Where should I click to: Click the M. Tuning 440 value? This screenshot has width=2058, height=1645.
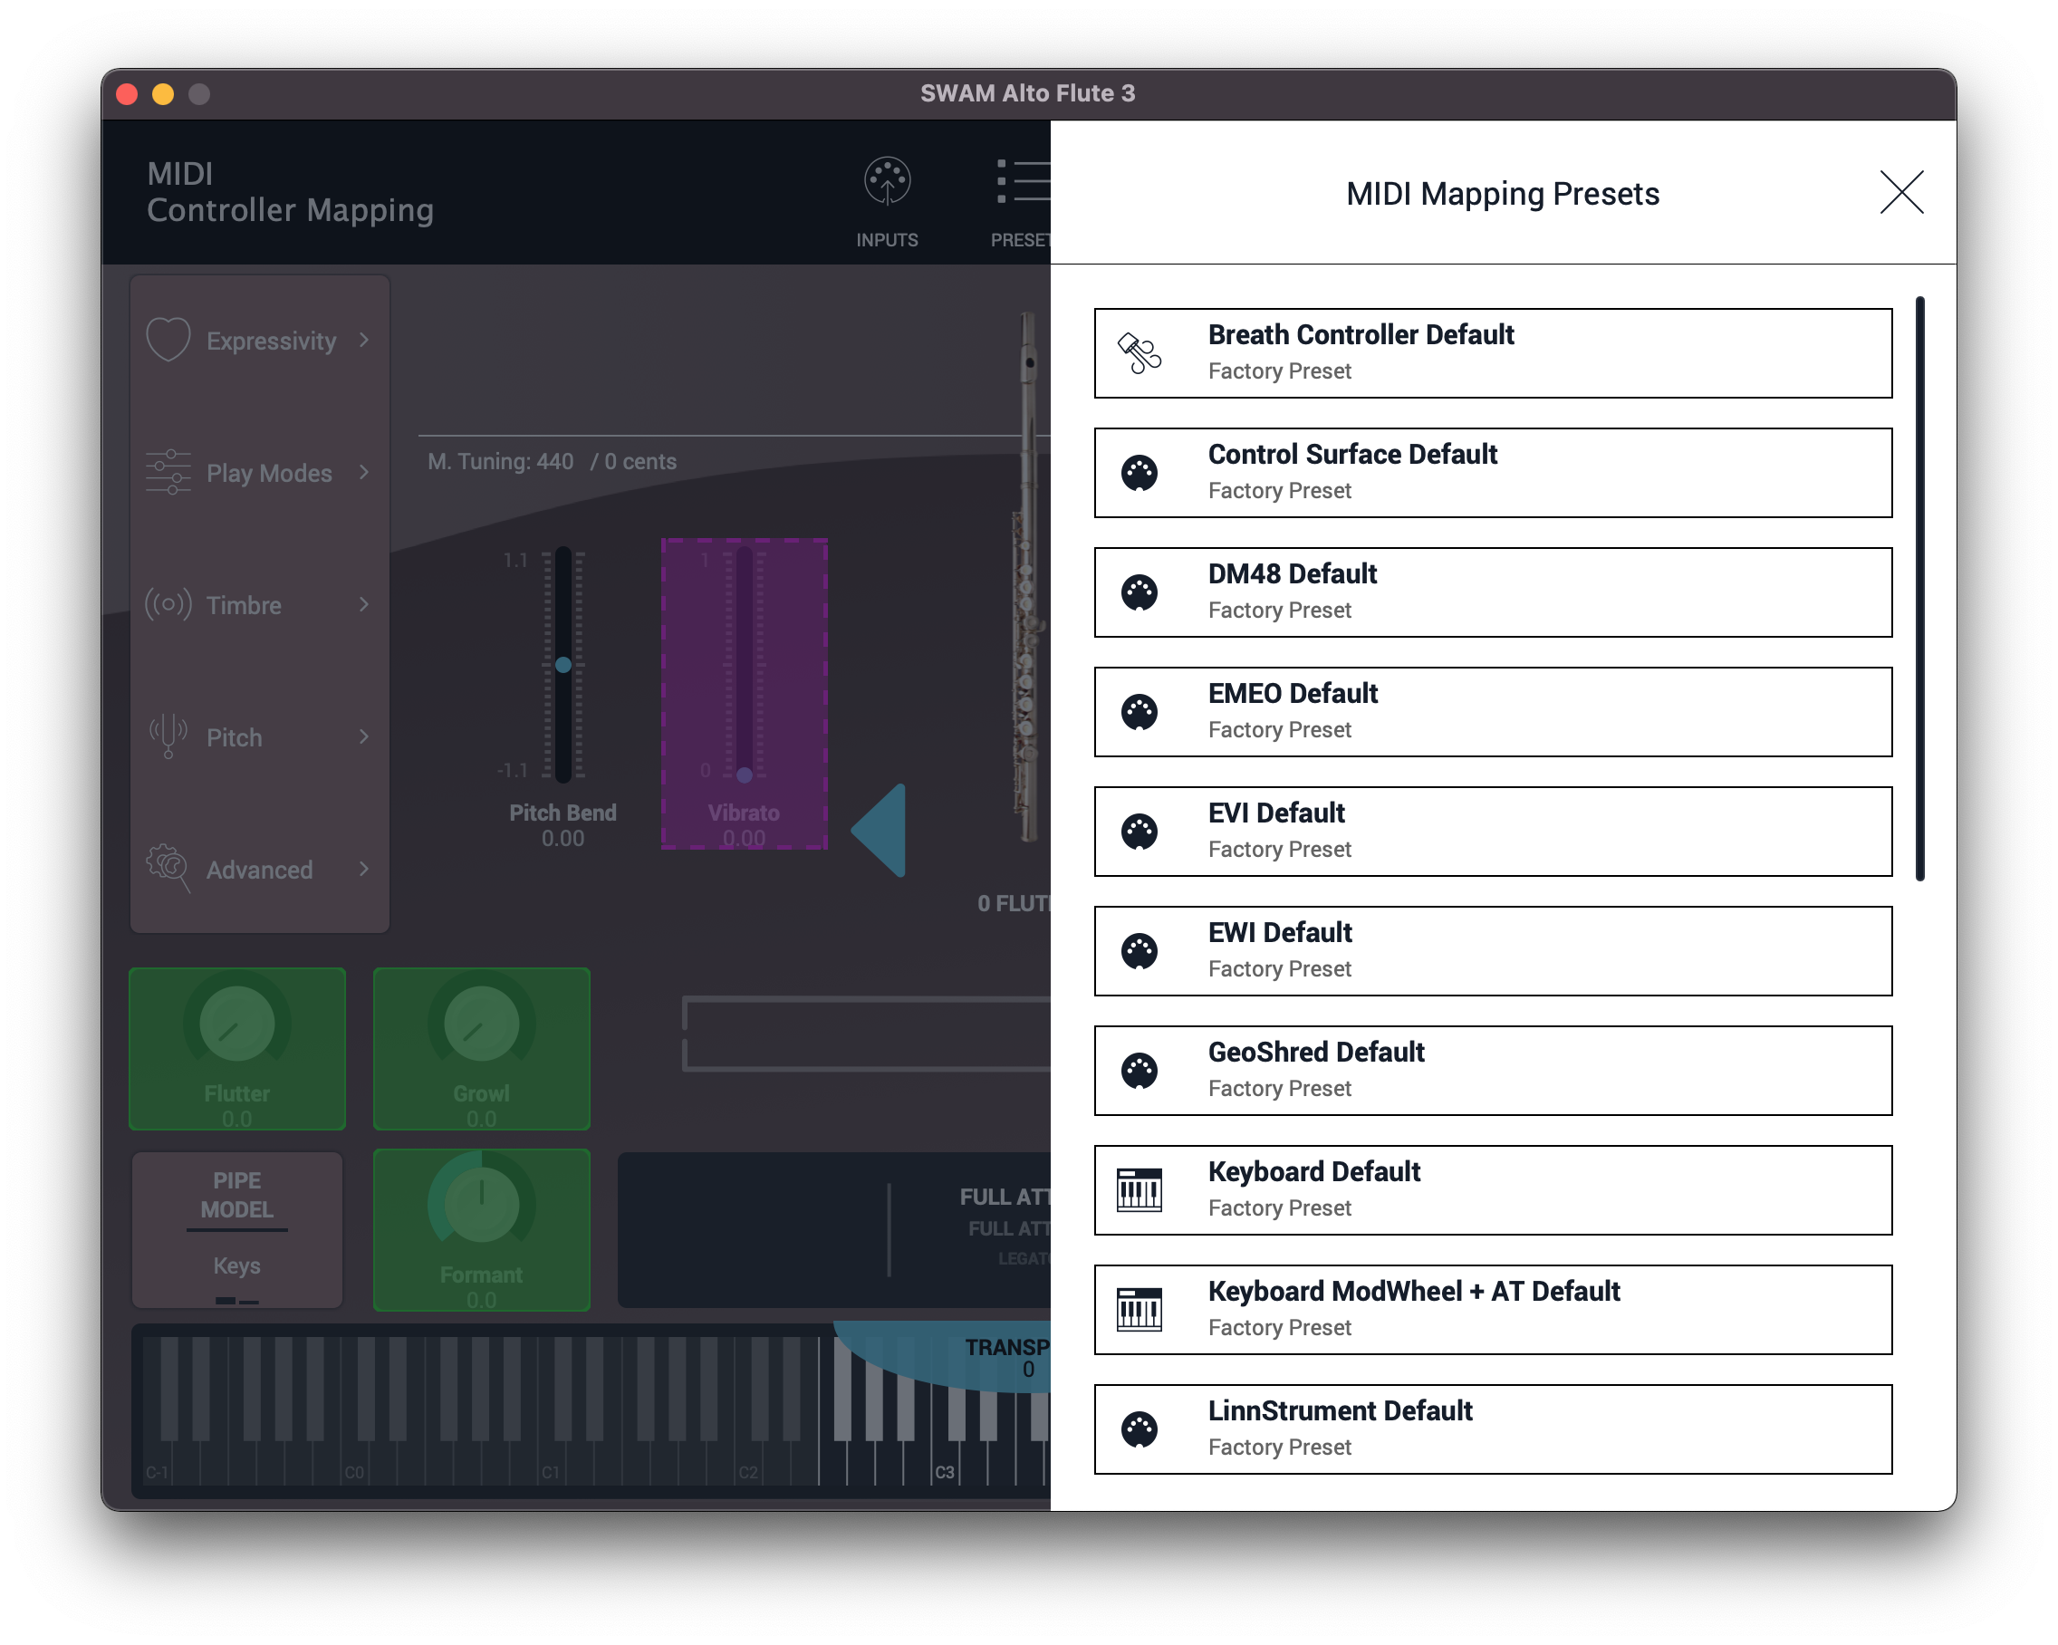pyautogui.click(x=553, y=461)
